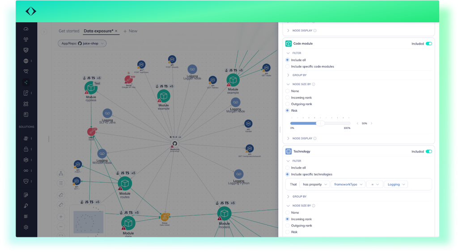Choose Outgoing rank under Code module
This screenshot has width=458, height=252.
(288, 104)
